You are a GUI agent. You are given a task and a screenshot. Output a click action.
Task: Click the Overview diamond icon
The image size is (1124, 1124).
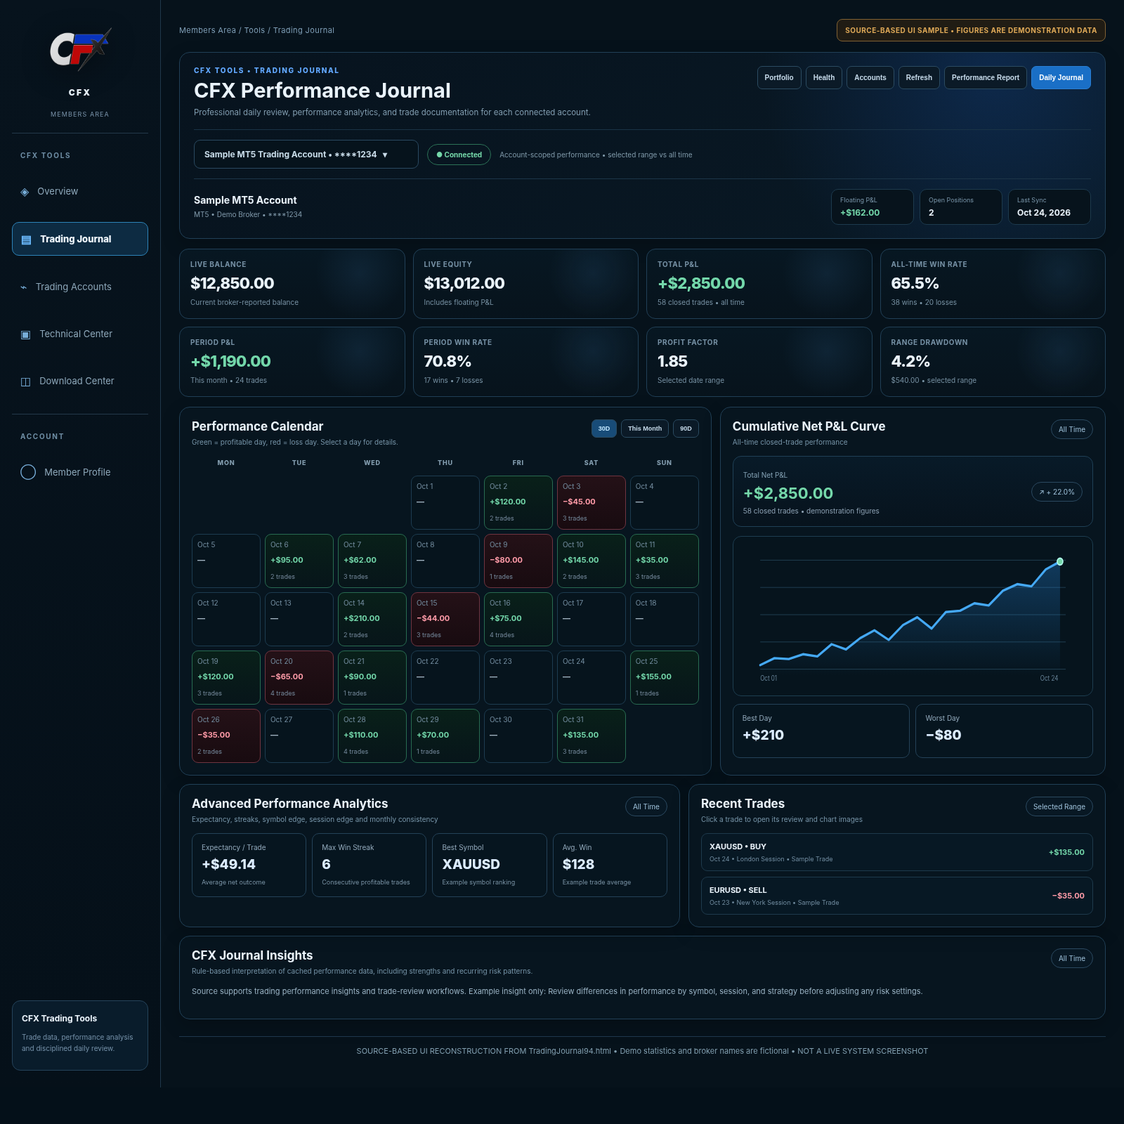[x=25, y=192]
